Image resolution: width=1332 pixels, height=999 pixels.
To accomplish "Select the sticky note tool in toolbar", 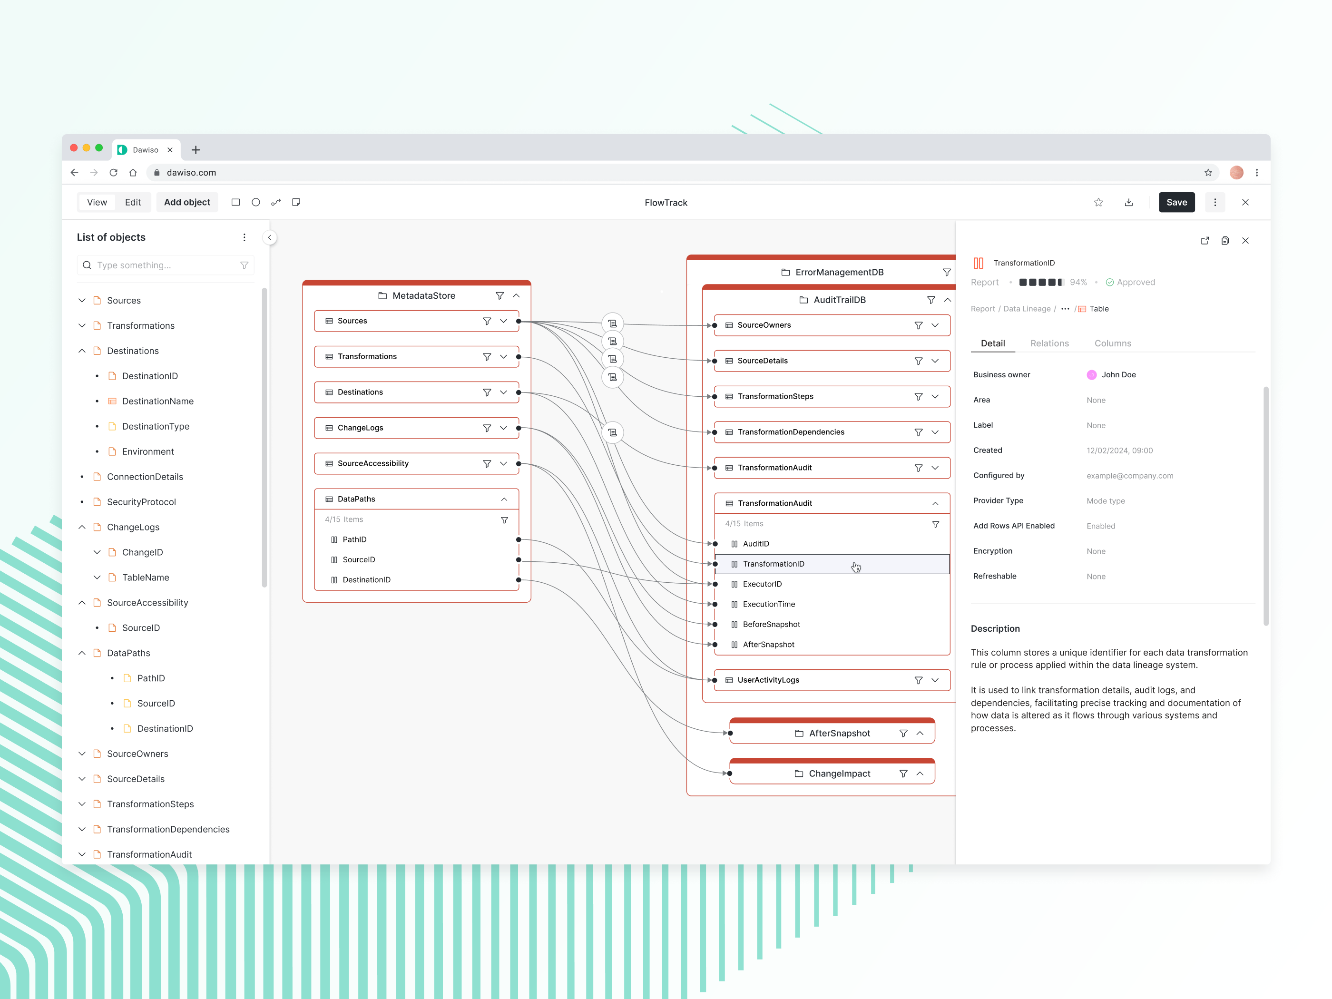I will tap(296, 202).
